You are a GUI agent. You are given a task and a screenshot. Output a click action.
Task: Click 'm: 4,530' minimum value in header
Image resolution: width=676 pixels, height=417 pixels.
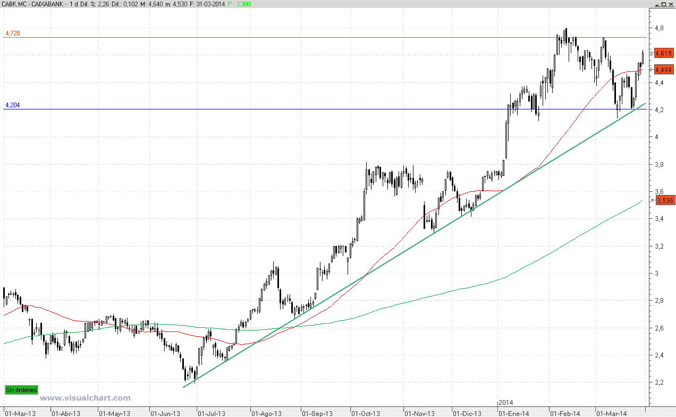177,4
